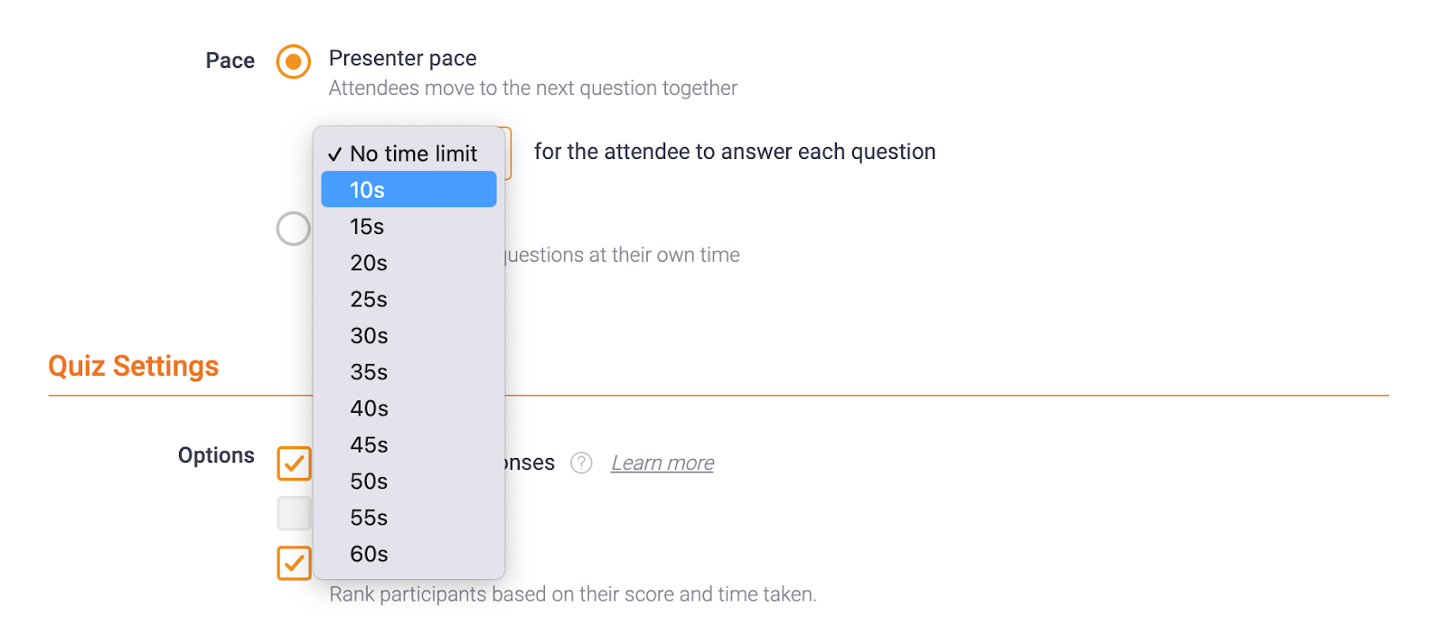Click the help question mark icon

pyautogui.click(x=580, y=463)
